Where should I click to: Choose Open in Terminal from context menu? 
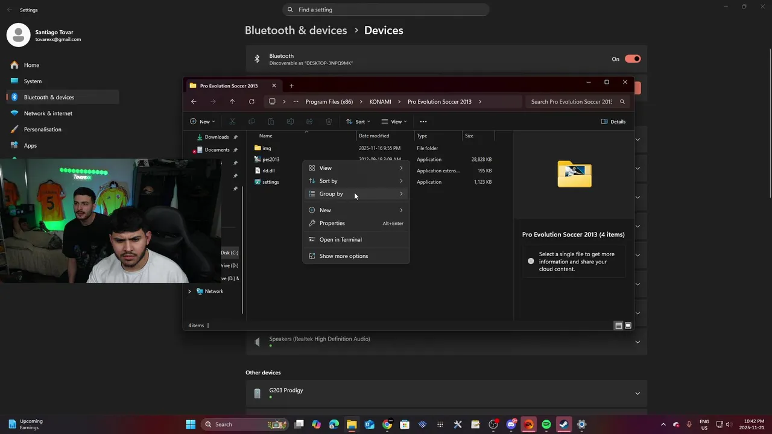pyautogui.click(x=356, y=240)
